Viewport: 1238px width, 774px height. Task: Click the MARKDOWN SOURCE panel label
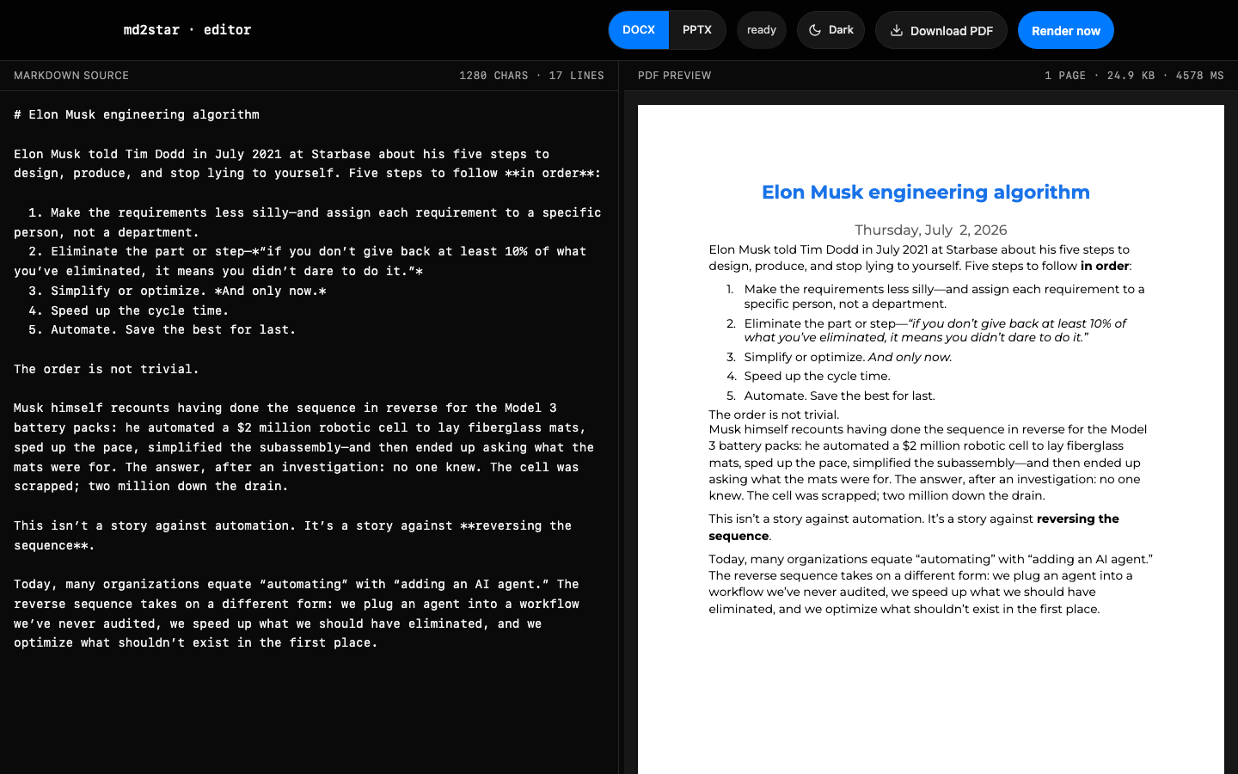[x=71, y=76]
